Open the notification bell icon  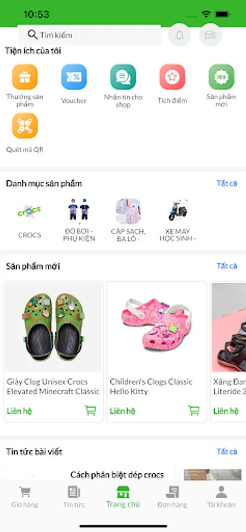[179, 35]
